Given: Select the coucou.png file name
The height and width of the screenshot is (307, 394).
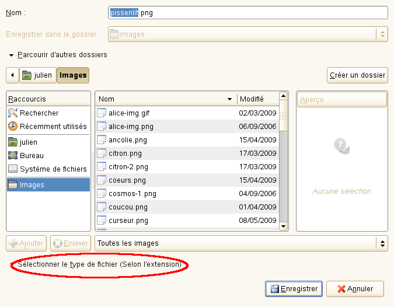Looking at the screenshot, I should (x=128, y=207).
